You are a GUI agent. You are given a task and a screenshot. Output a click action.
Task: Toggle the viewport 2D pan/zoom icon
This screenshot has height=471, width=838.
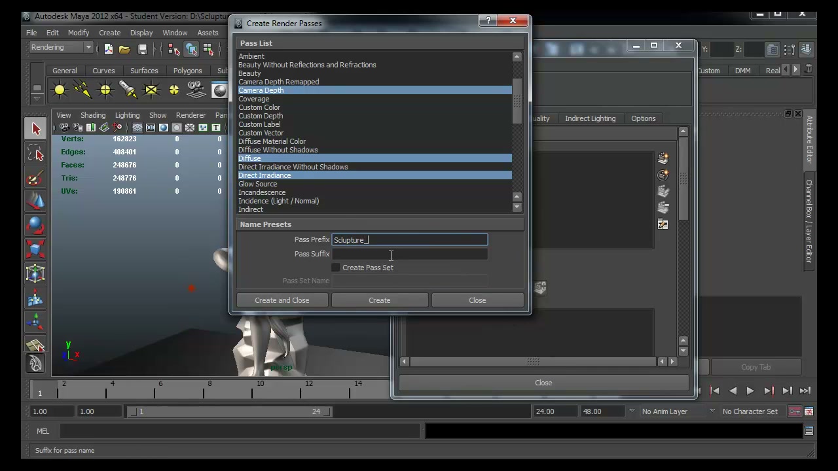tap(117, 128)
